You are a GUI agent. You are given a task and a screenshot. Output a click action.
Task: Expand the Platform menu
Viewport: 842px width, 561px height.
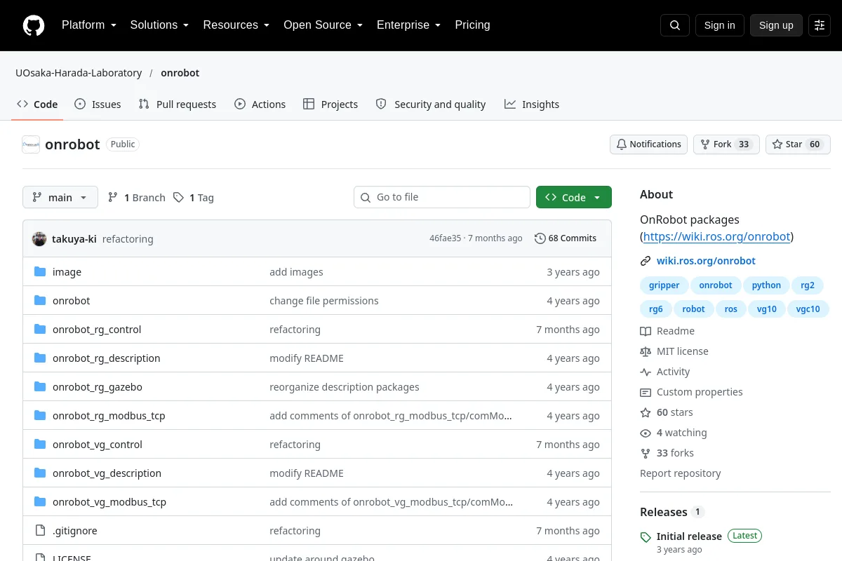pyautogui.click(x=89, y=25)
